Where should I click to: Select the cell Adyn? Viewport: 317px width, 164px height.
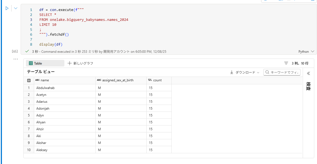pos(65,115)
